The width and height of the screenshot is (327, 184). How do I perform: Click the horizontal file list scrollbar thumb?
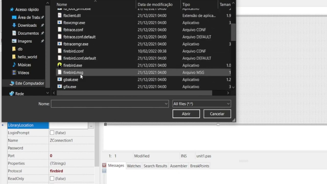pos(134,93)
